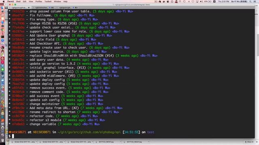259x145 pixels.
Task: Open the Help menu
Action: pyautogui.click(x=66, y=2)
